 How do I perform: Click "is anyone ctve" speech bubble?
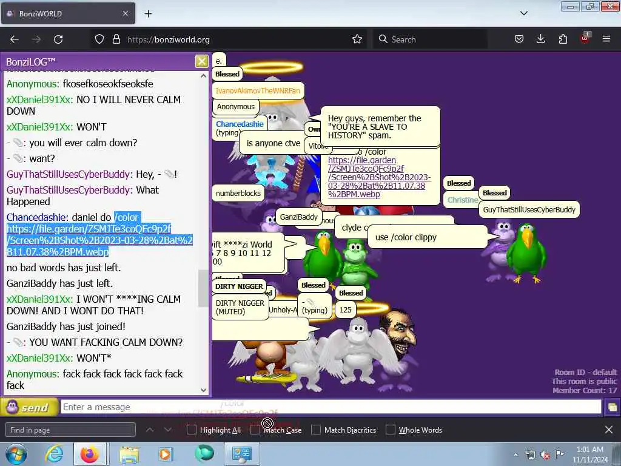coord(272,143)
